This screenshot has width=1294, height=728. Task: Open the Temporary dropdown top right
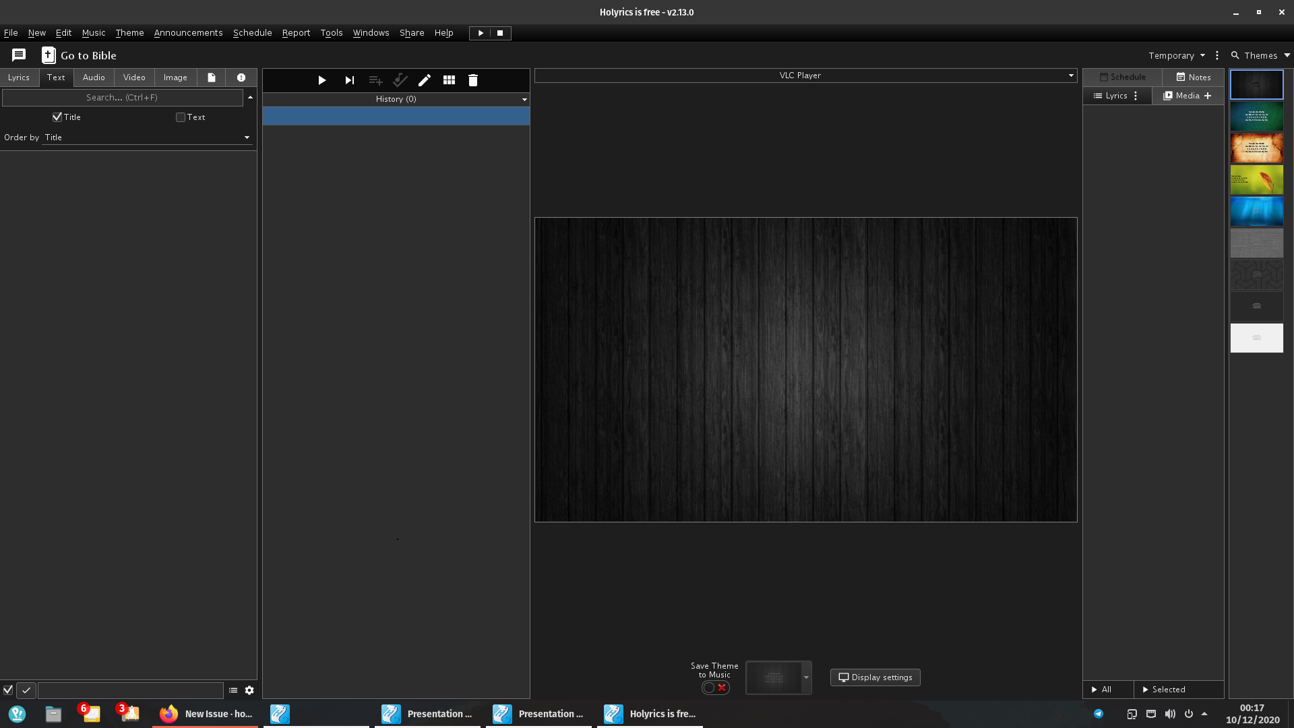[x=1175, y=55]
